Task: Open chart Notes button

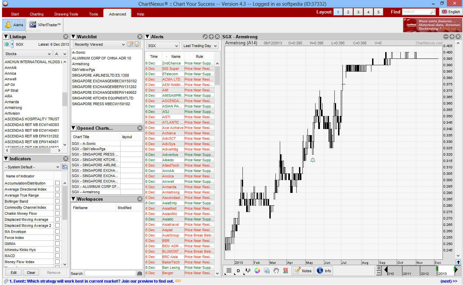Action: point(303,271)
